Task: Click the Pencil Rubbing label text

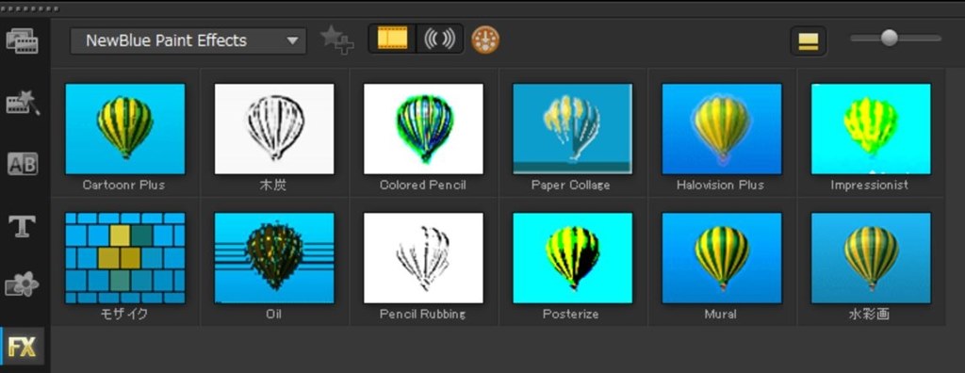Action: click(x=422, y=314)
